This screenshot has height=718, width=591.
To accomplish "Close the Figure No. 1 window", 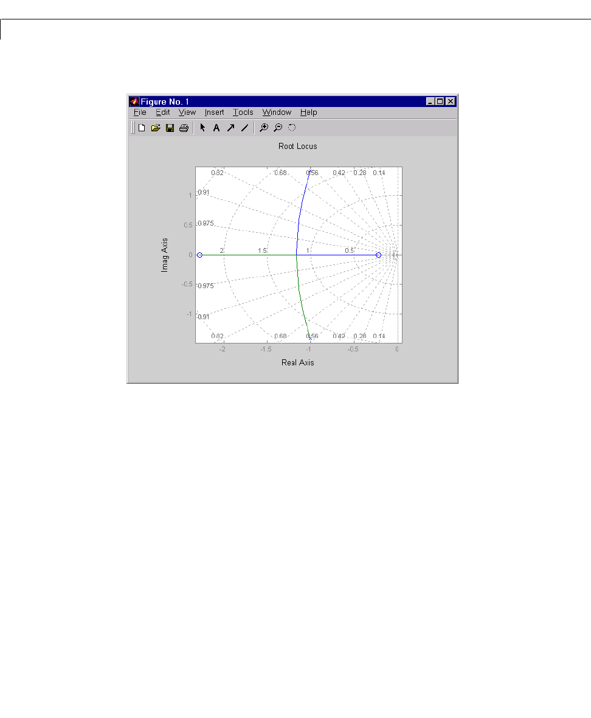I will click(x=451, y=102).
